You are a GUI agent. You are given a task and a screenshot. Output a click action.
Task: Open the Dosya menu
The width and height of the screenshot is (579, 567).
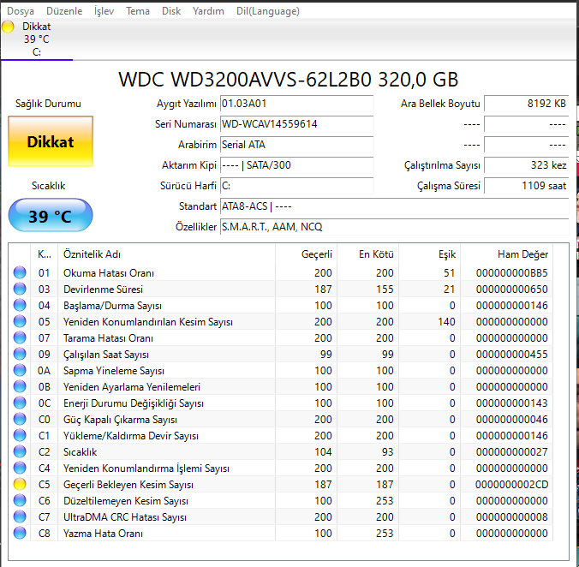(21, 11)
